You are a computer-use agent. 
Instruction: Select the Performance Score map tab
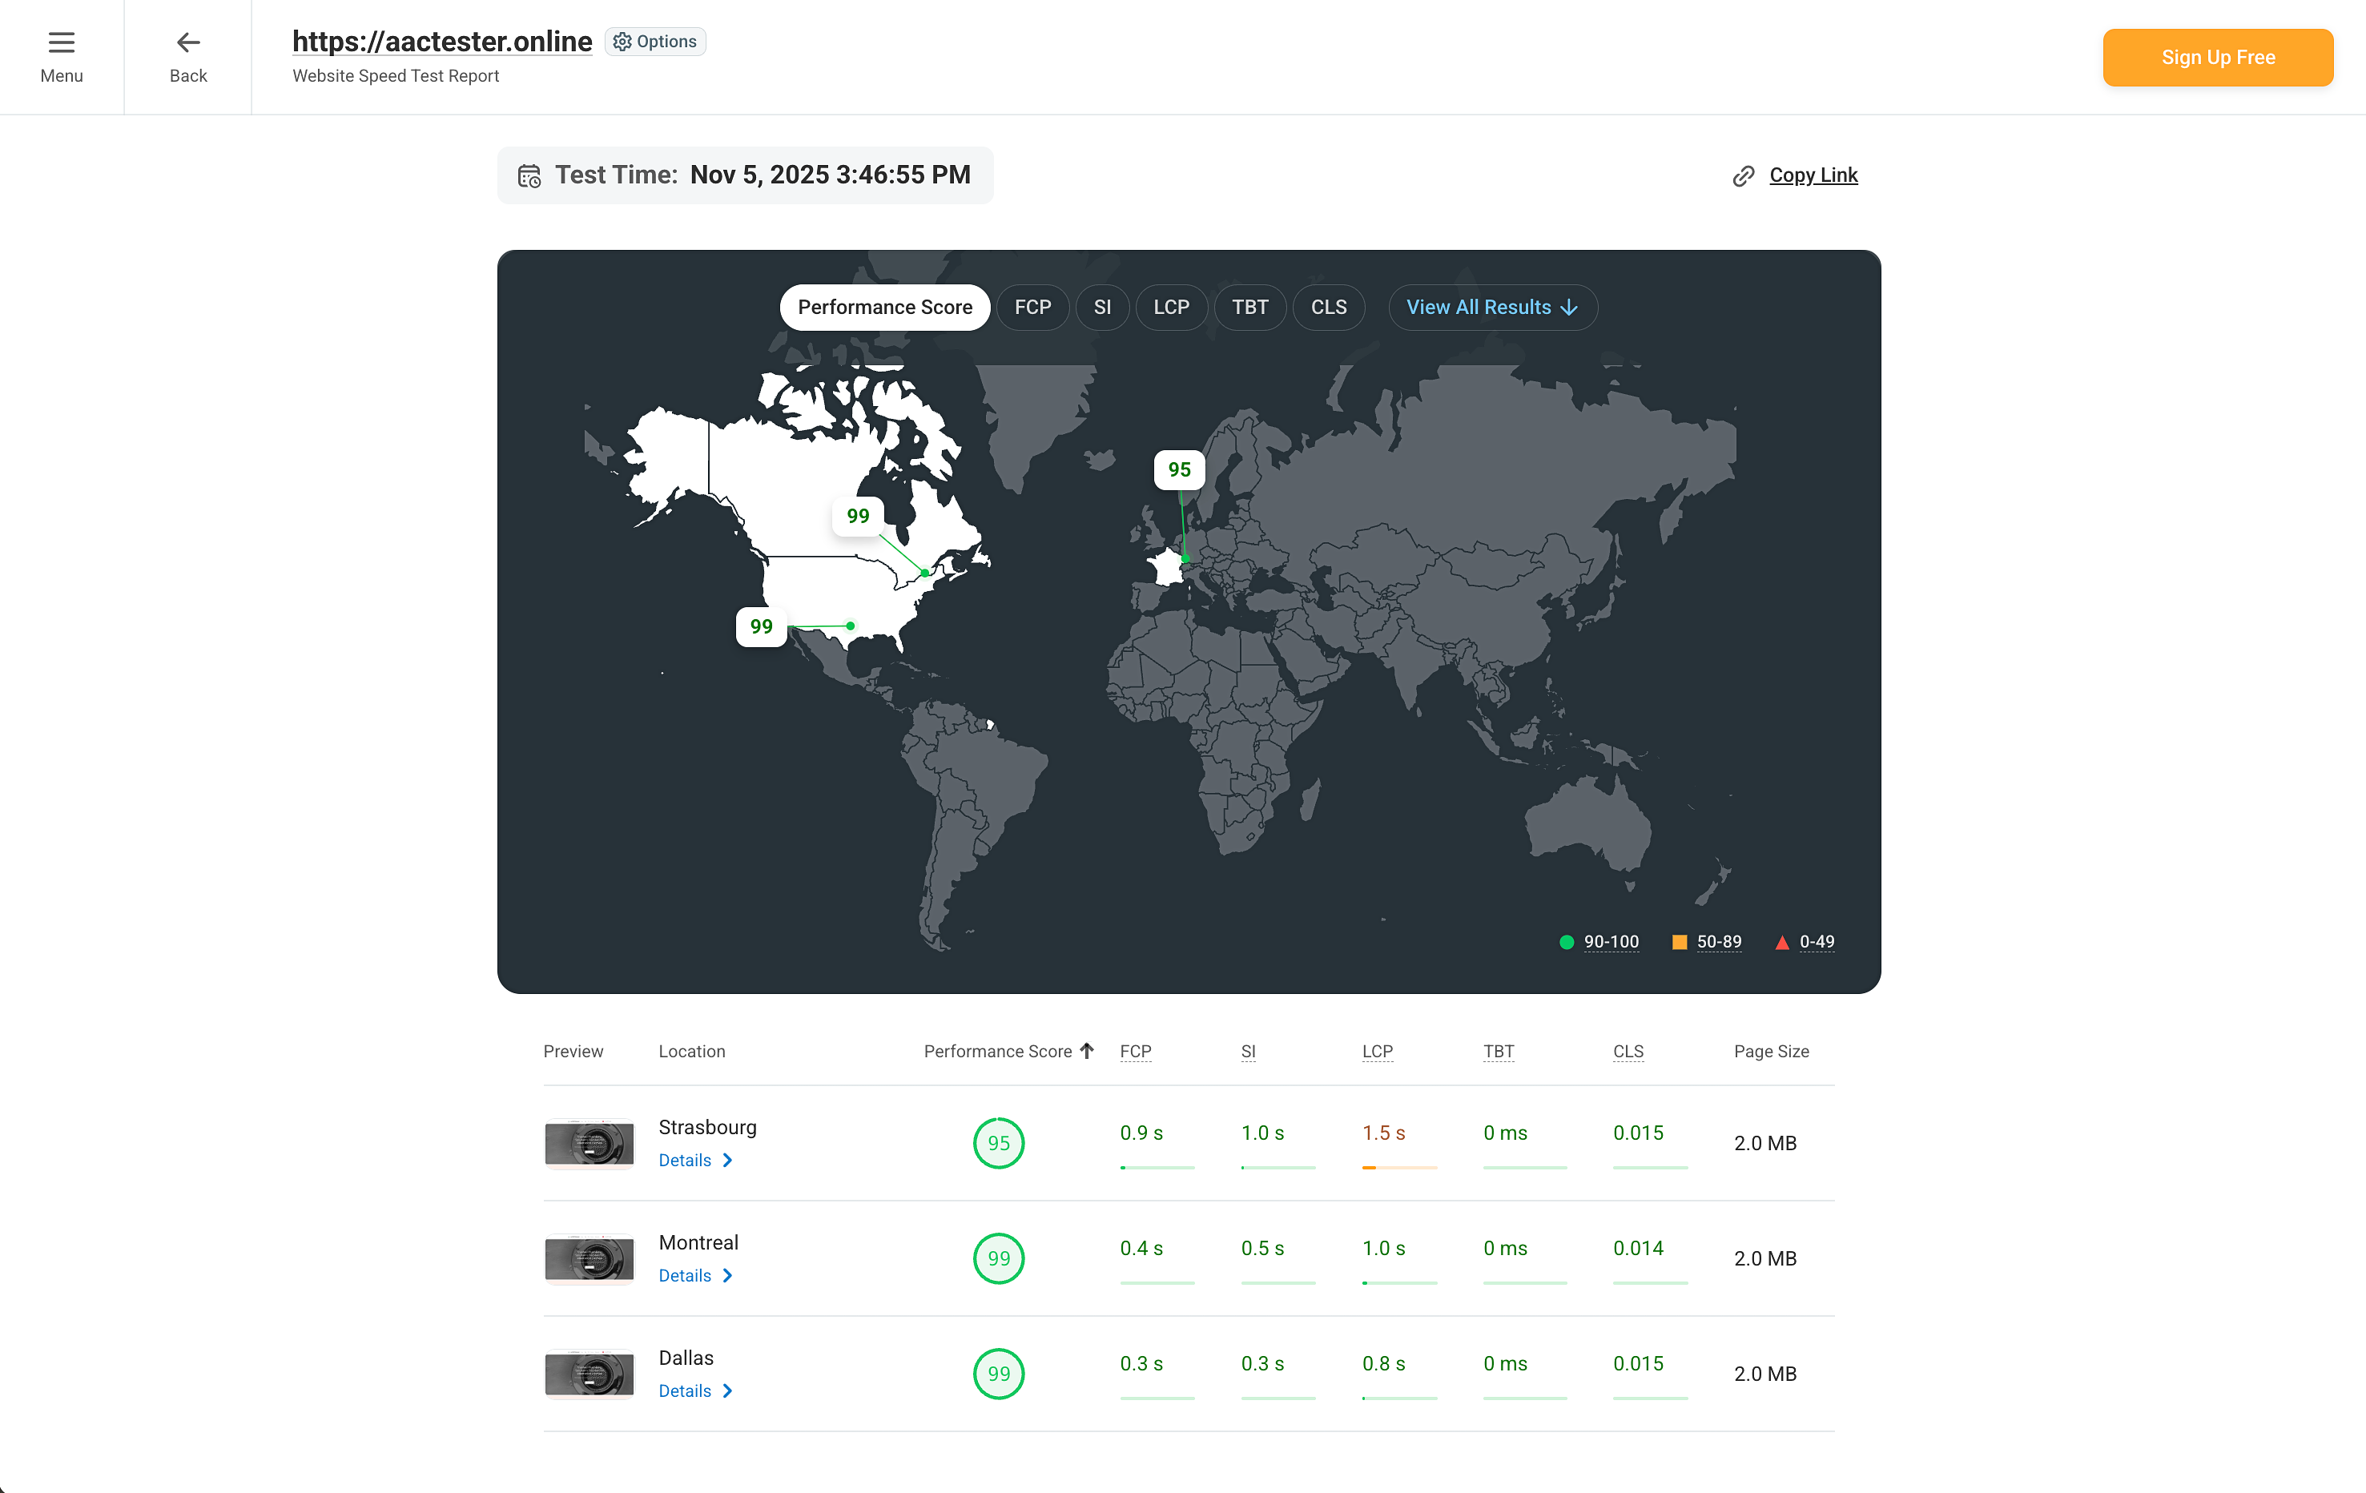click(883, 307)
